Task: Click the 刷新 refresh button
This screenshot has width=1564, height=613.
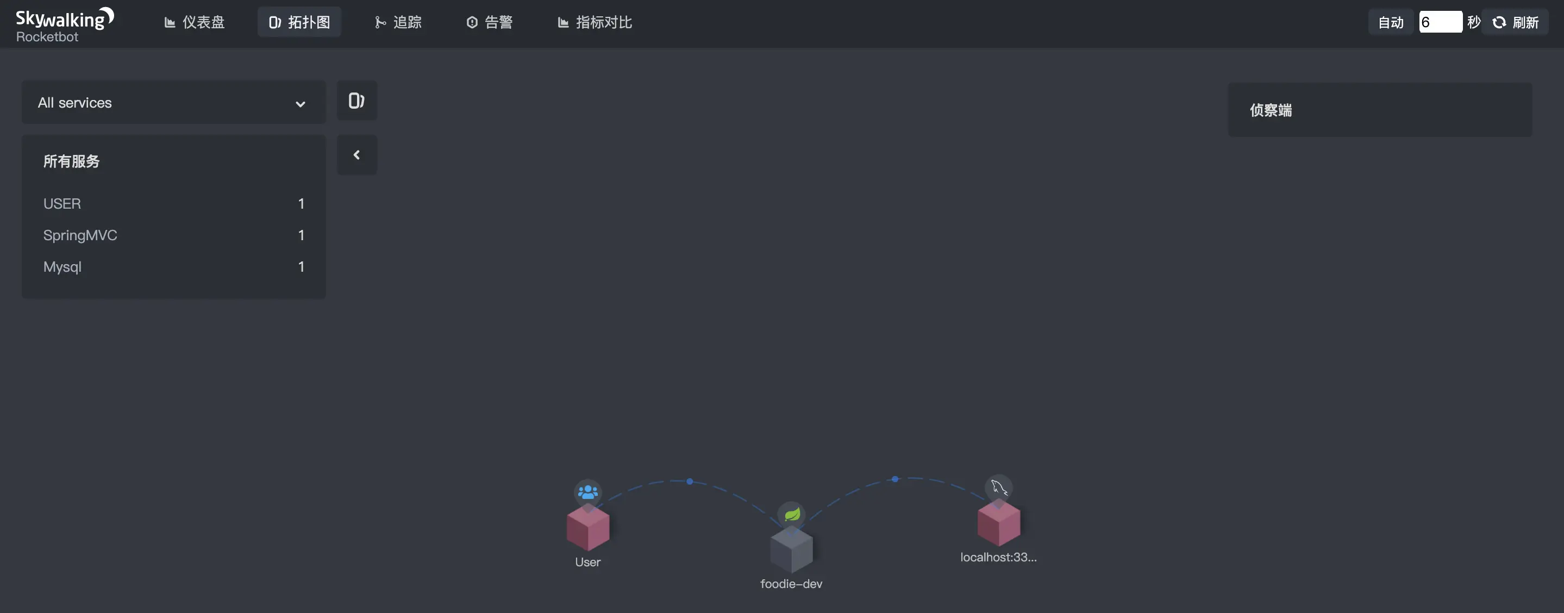Action: pos(1516,22)
